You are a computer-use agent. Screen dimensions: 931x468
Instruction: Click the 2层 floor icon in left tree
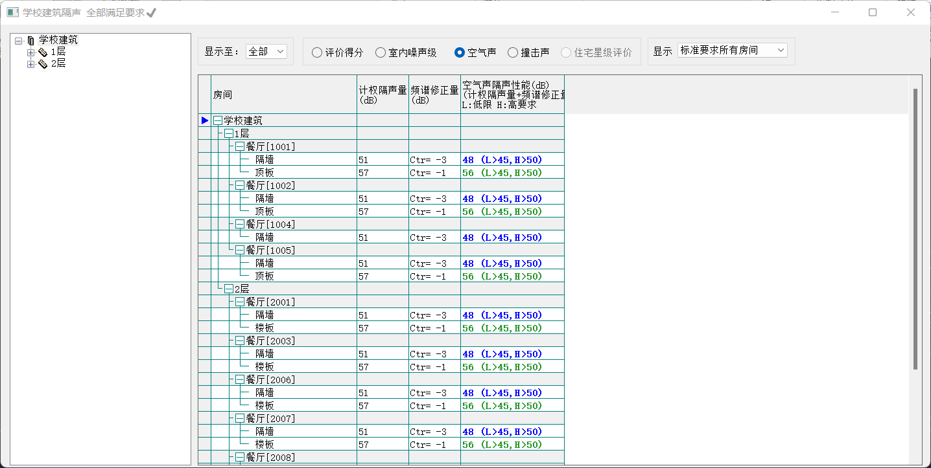43,64
